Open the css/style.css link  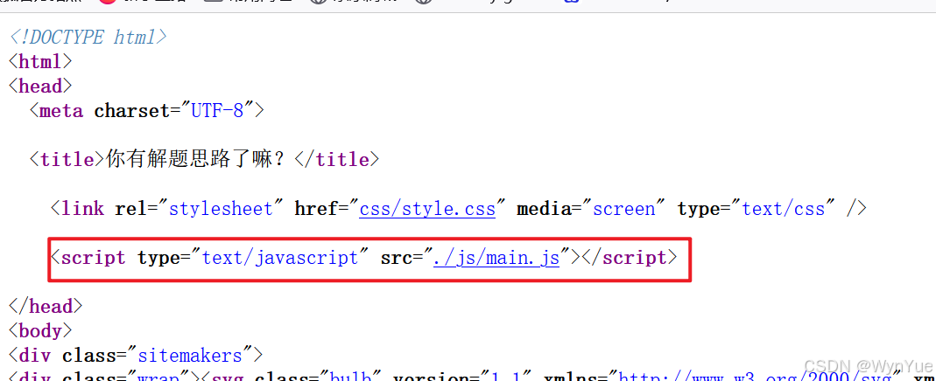click(x=427, y=209)
